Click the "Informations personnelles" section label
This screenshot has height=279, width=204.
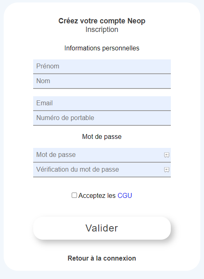(102, 48)
